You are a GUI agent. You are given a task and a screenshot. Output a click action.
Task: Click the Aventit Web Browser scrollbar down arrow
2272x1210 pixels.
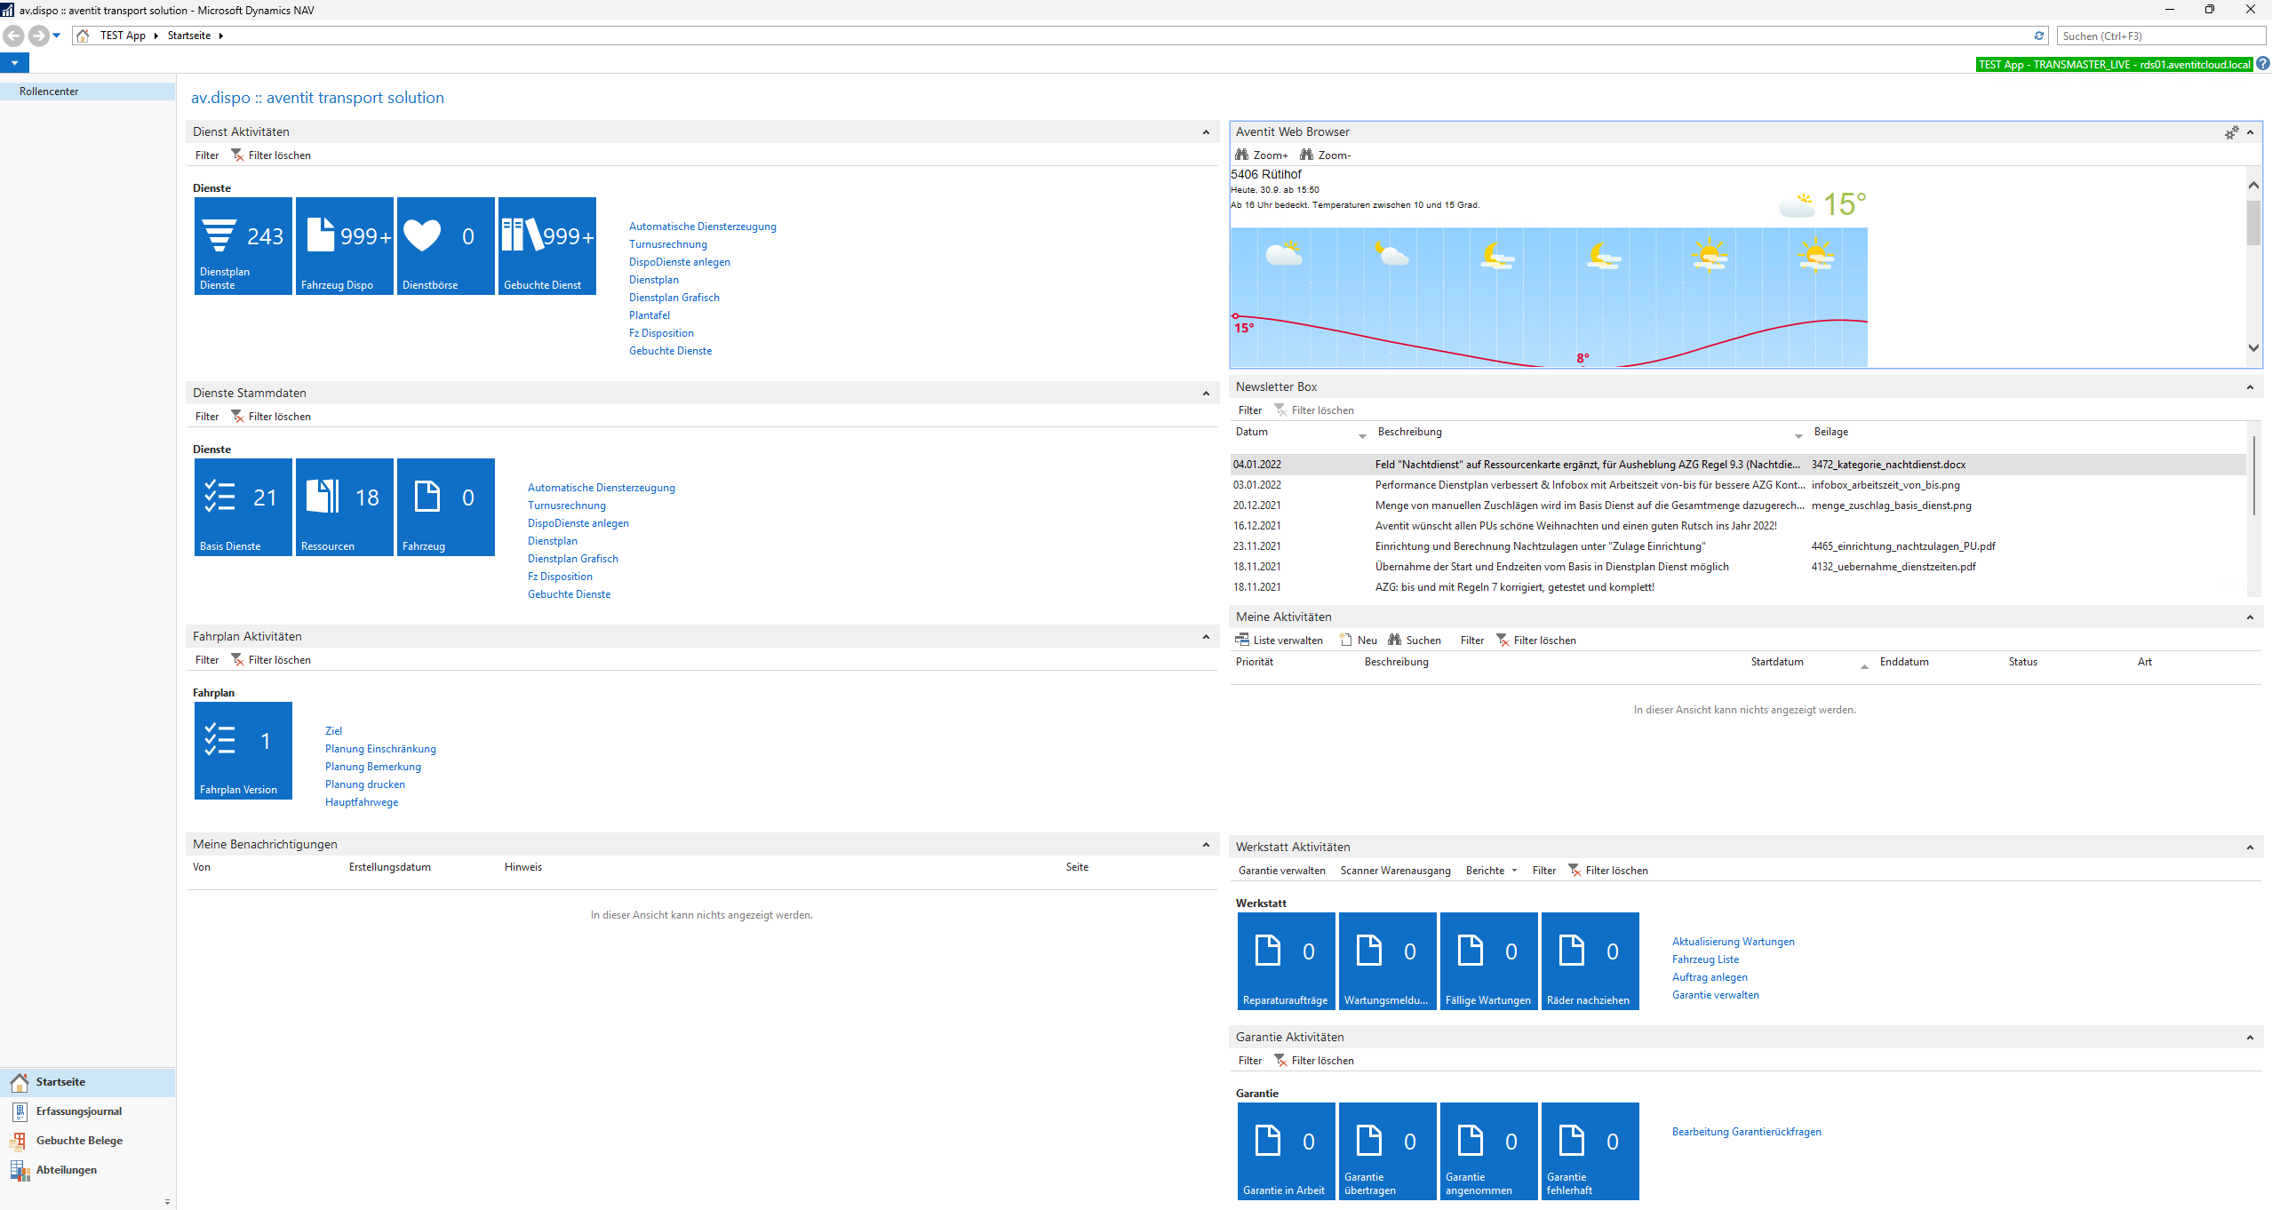tap(2253, 348)
